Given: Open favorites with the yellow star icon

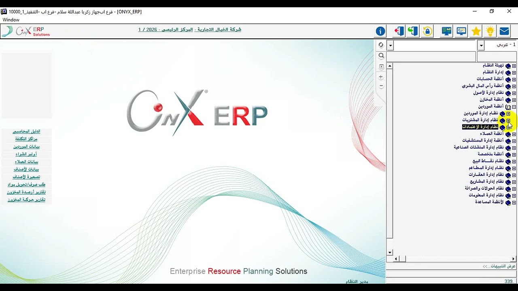Looking at the screenshot, I should point(476,31).
